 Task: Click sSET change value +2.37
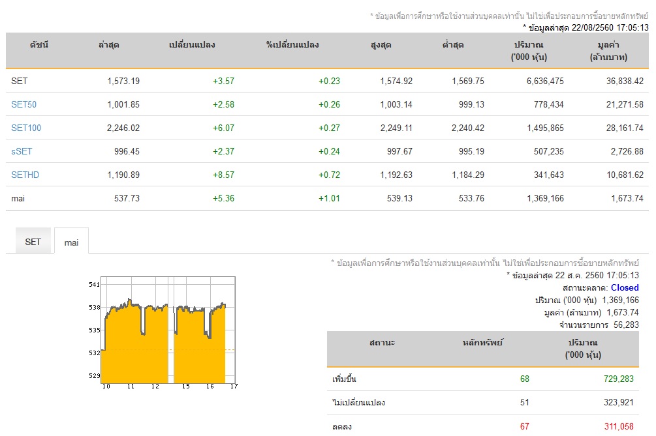point(223,151)
